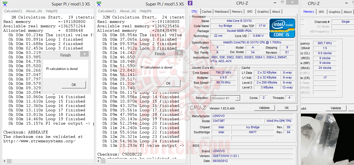Click the Model 33473BT field
Screen dimensions: 354x165
pos(237,121)
